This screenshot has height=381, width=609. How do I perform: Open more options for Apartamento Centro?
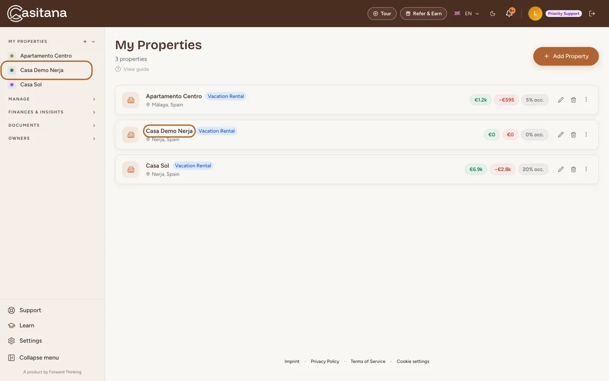click(x=586, y=99)
